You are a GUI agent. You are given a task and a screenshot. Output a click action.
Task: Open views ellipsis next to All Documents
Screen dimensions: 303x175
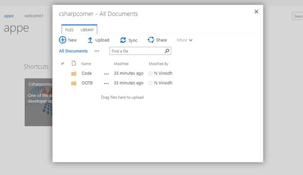point(97,51)
